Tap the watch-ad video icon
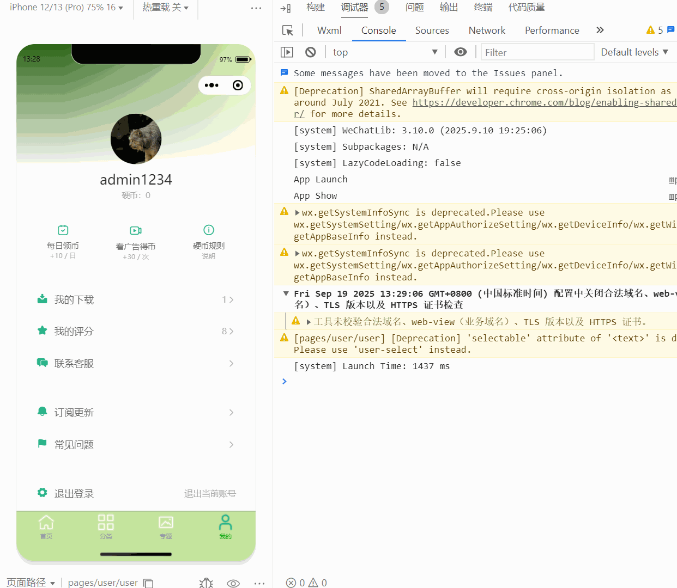The image size is (677, 588). (136, 230)
